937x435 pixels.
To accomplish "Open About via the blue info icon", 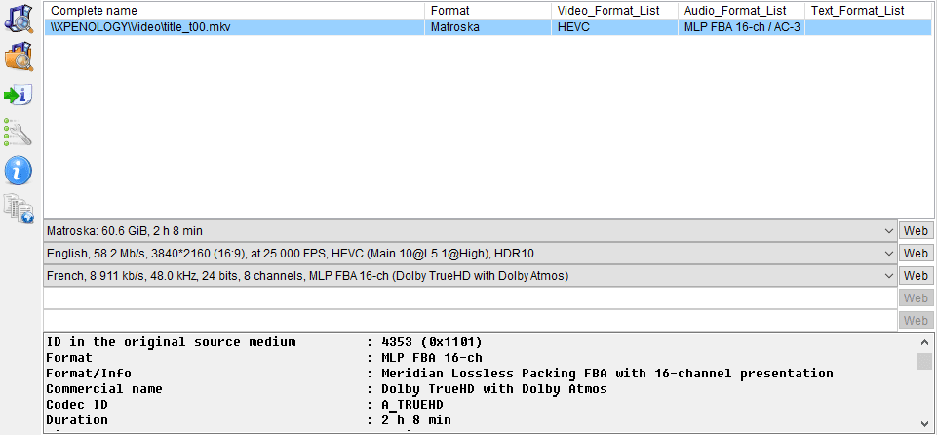I will (x=19, y=171).
